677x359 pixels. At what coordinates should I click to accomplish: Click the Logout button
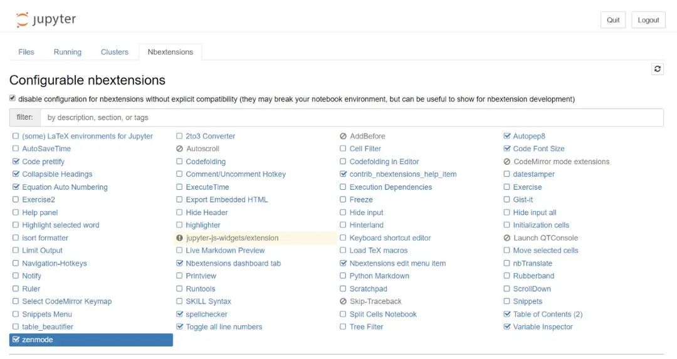click(x=648, y=20)
